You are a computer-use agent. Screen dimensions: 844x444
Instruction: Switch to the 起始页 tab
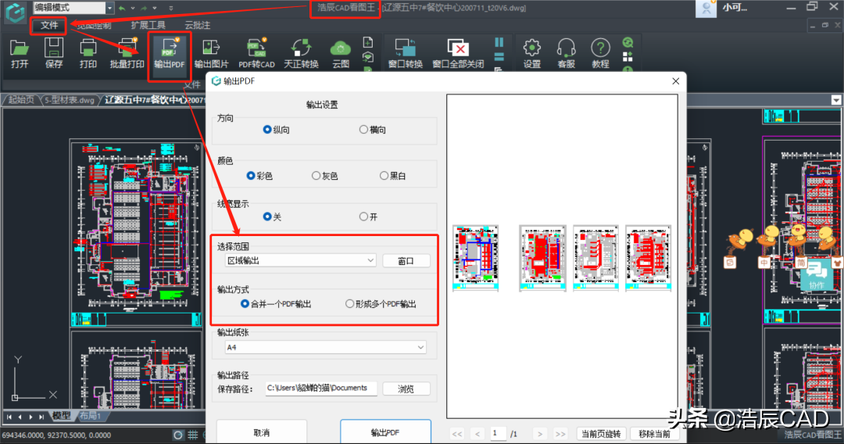click(21, 100)
